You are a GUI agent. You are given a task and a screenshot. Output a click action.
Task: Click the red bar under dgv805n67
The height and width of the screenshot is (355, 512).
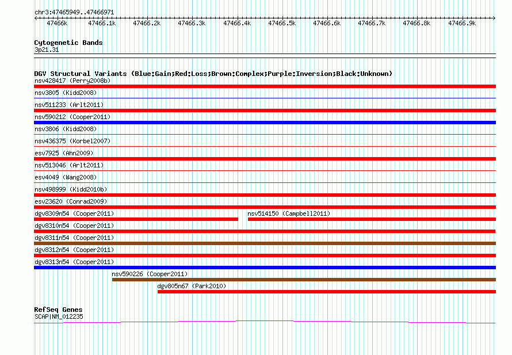click(327, 292)
